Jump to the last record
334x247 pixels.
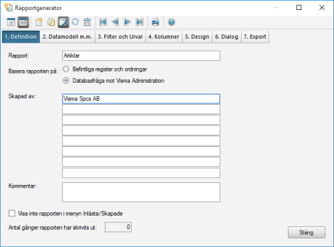[x=140, y=22]
